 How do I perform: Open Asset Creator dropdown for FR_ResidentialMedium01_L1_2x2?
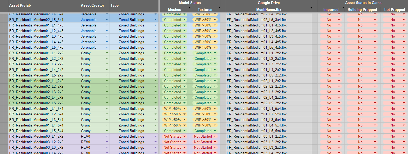click(107, 53)
